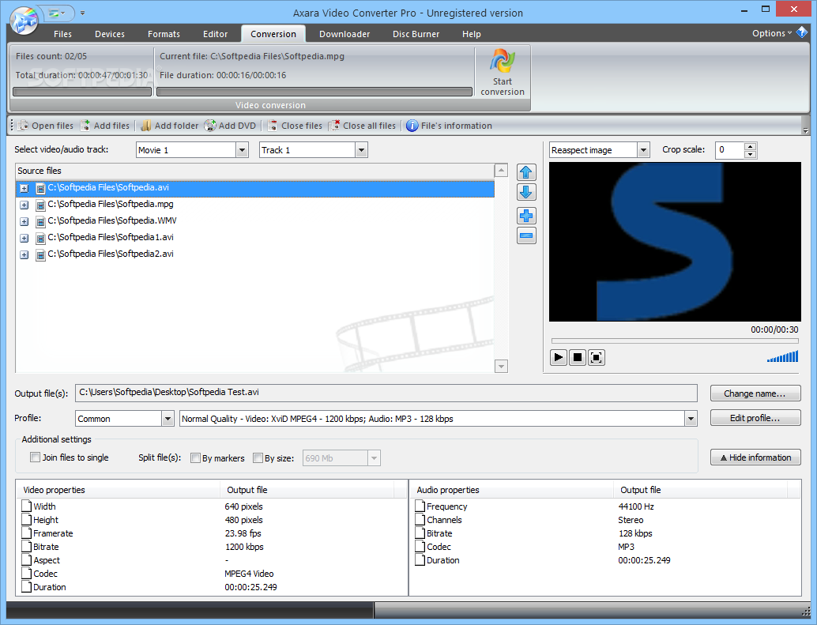Open the Normal Quality profile dropdown
817x625 pixels.
coord(691,419)
